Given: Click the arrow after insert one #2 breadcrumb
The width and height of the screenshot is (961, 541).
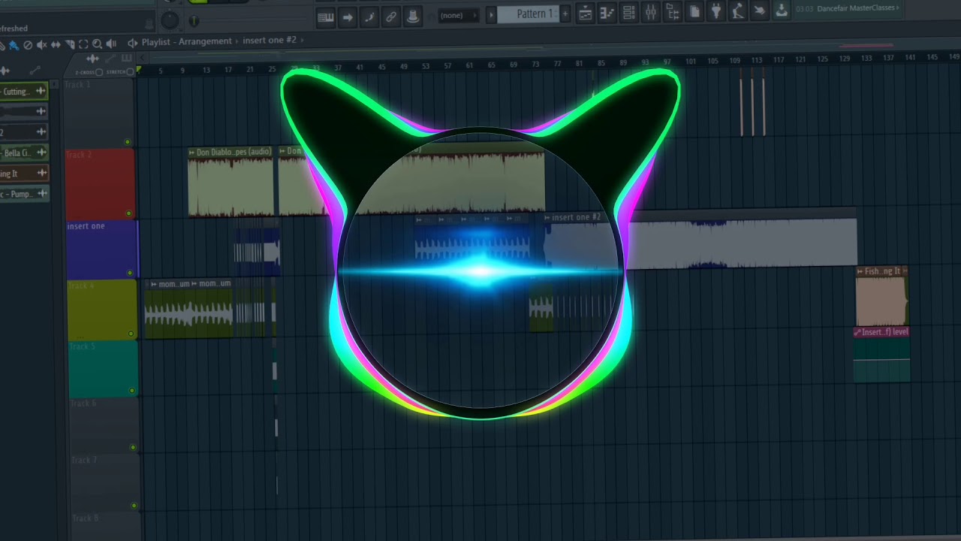Looking at the screenshot, I should point(303,39).
